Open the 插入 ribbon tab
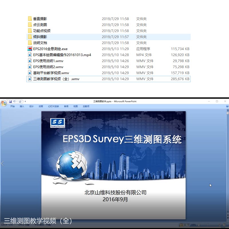This screenshot has height=229, width=229. coord(22,106)
